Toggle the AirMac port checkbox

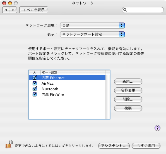[35, 83]
